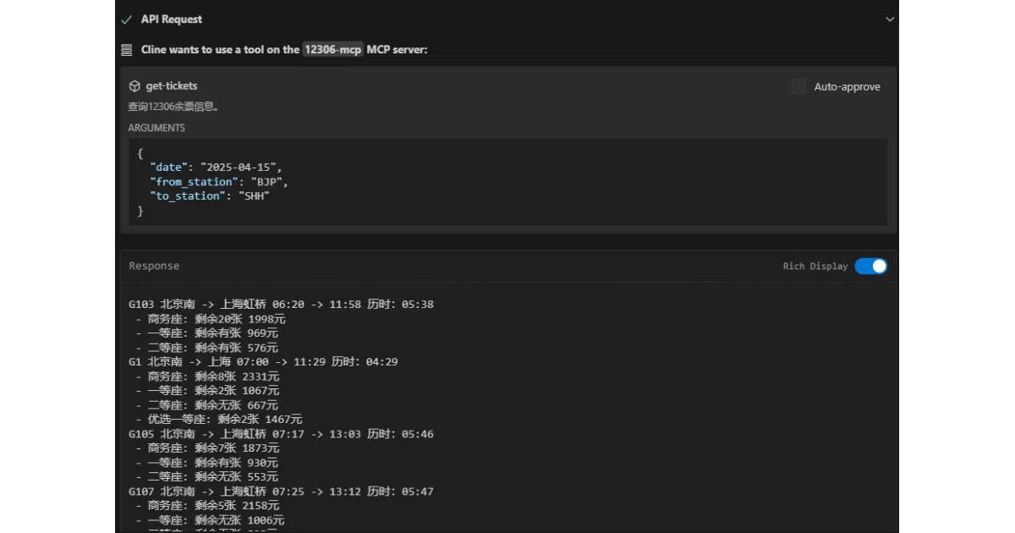Select the G107 train result line
This screenshot has height=533, width=1015.
point(281,492)
